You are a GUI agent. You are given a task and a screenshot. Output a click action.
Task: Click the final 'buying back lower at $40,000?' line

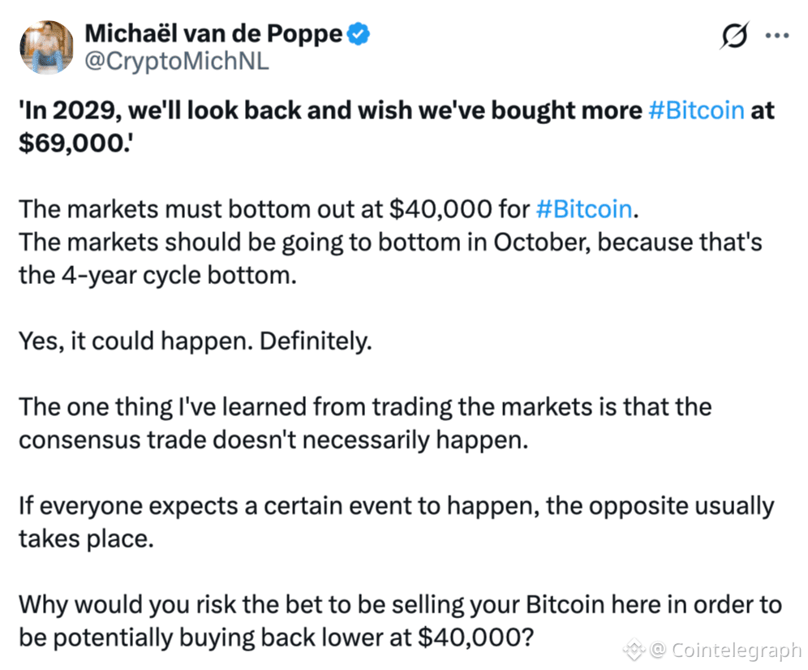click(276, 638)
